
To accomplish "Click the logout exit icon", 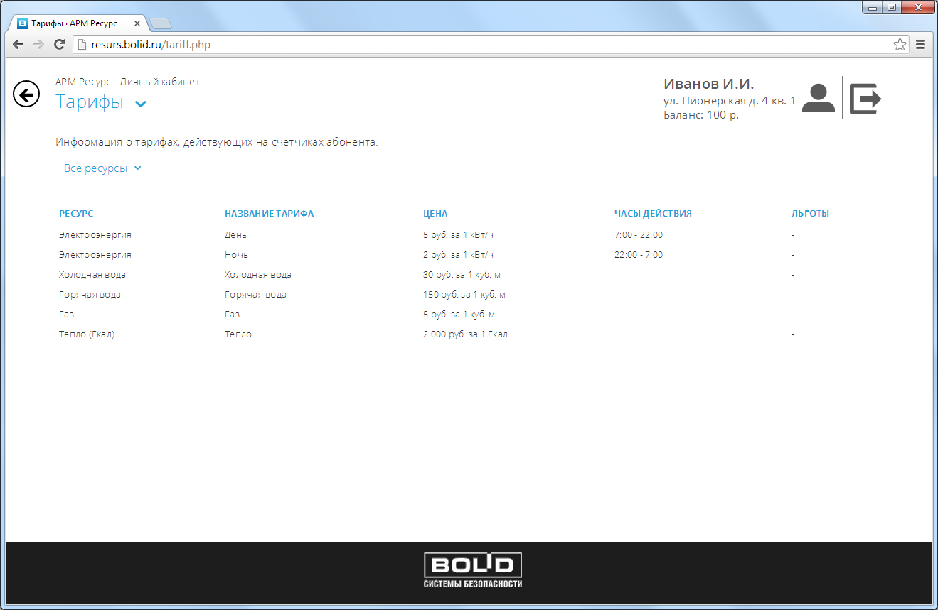I will [x=865, y=98].
